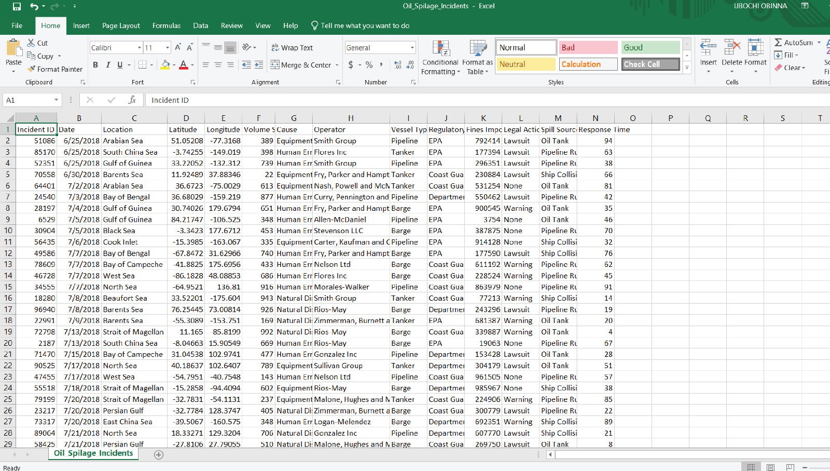Open the File tab
Viewport: 830px width, 471px height.
tap(17, 25)
